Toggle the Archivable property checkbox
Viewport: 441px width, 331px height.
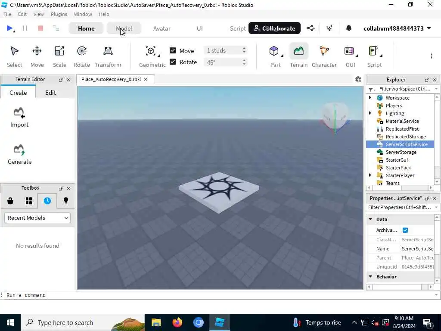coord(405,230)
